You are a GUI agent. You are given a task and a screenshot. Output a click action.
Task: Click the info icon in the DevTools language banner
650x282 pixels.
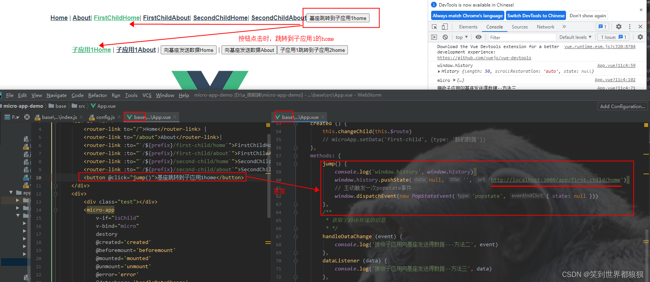[434, 5]
